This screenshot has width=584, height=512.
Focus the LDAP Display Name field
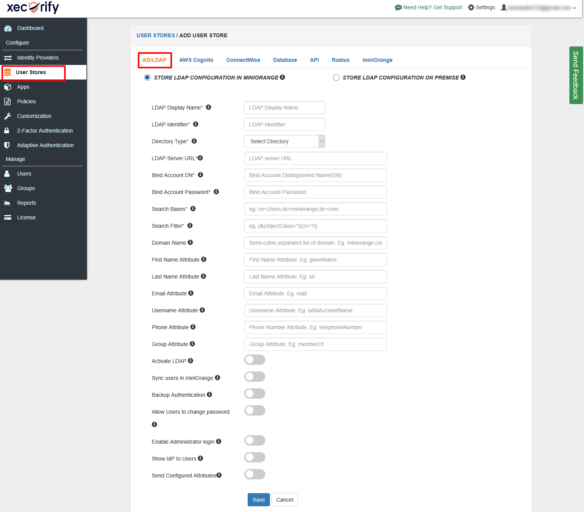coord(285,108)
